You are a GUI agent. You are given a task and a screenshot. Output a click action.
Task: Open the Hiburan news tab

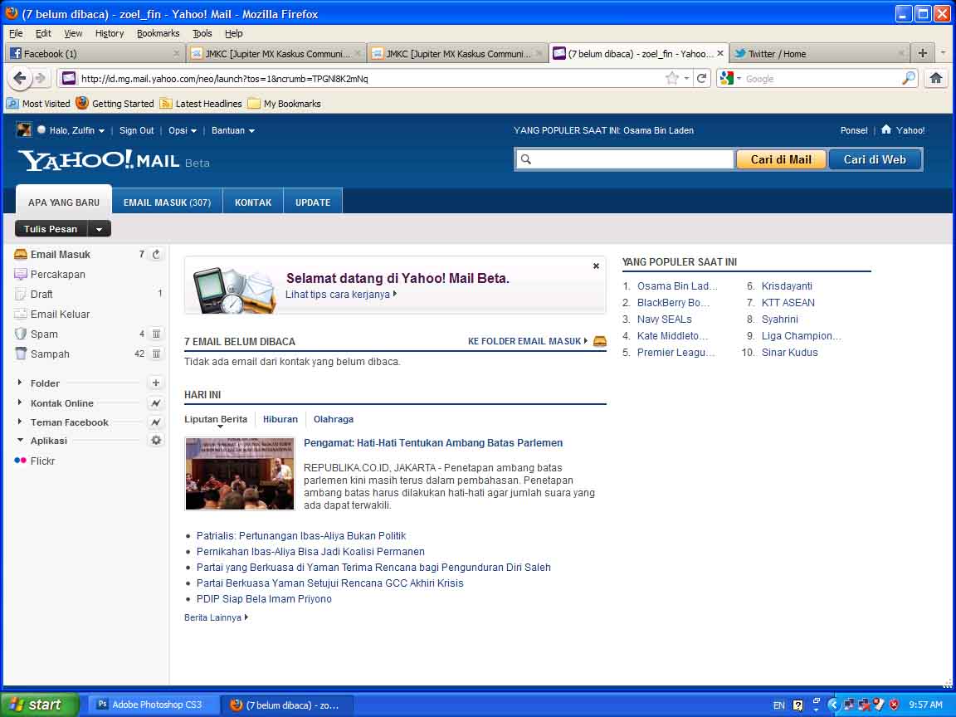[280, 419]
